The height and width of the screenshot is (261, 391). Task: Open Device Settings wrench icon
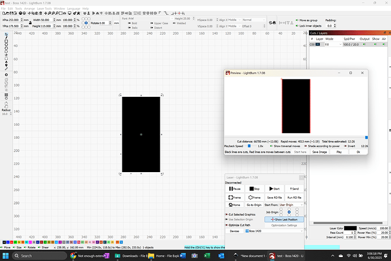pyautogui.click(x=78, y=13)
